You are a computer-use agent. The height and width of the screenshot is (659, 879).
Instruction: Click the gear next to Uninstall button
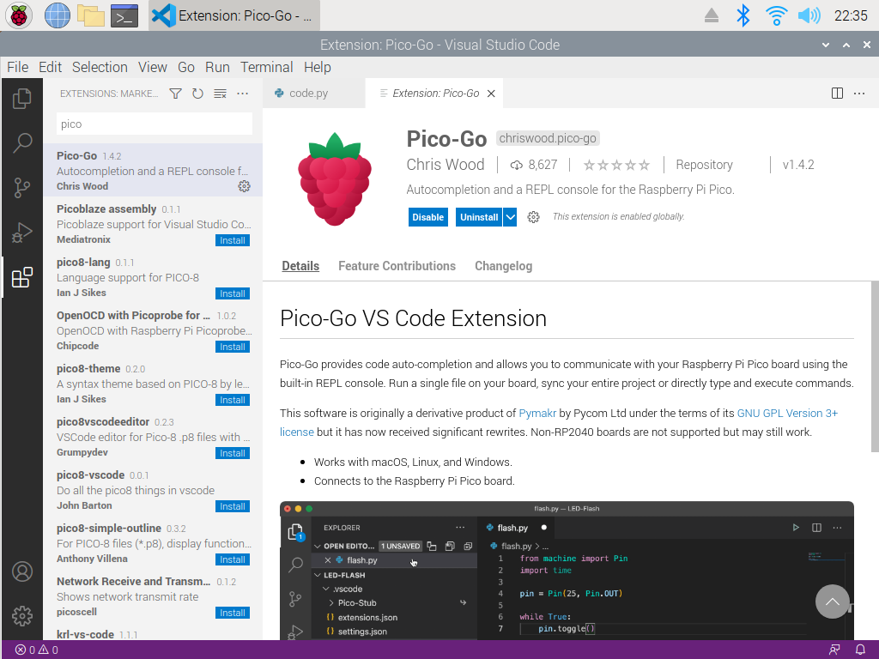[x=533, y=217]
